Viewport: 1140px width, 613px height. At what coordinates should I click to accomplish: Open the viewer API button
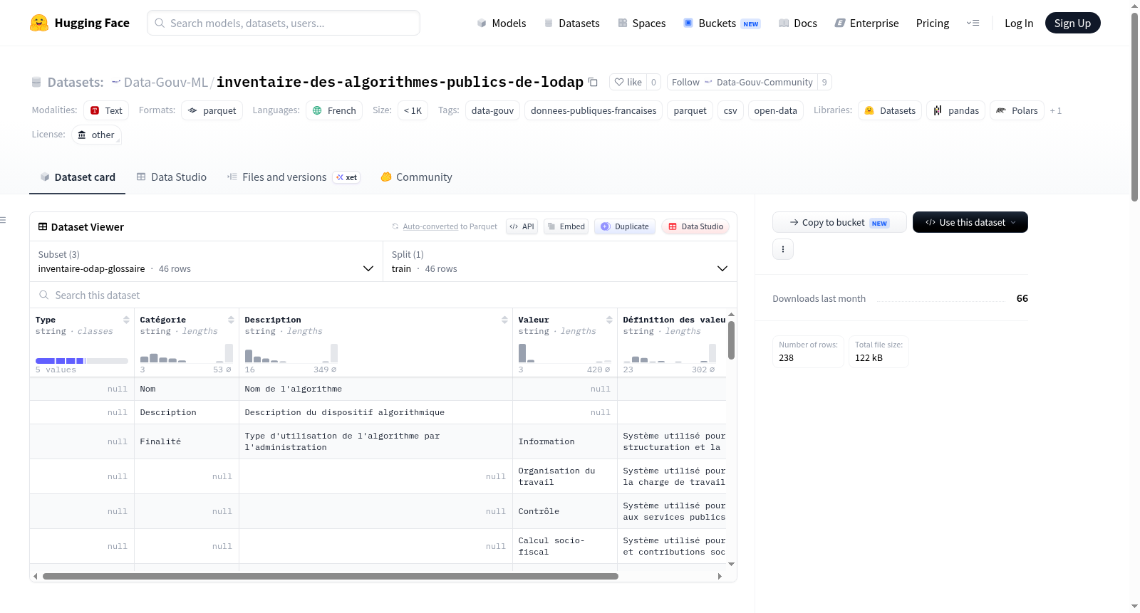pos(522,226)
